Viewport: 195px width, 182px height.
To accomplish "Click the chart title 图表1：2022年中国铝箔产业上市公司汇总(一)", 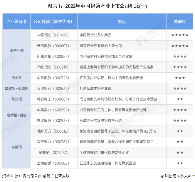I will (97, 6).
